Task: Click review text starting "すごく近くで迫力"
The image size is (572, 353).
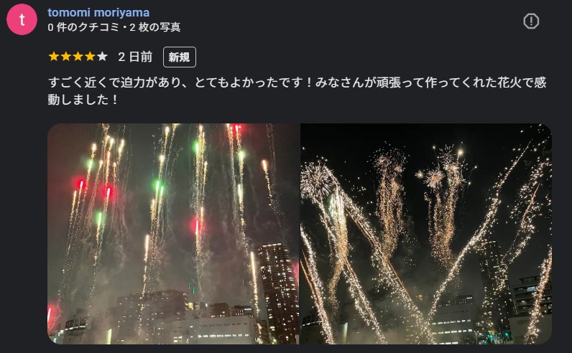Action: pos(297,90)
